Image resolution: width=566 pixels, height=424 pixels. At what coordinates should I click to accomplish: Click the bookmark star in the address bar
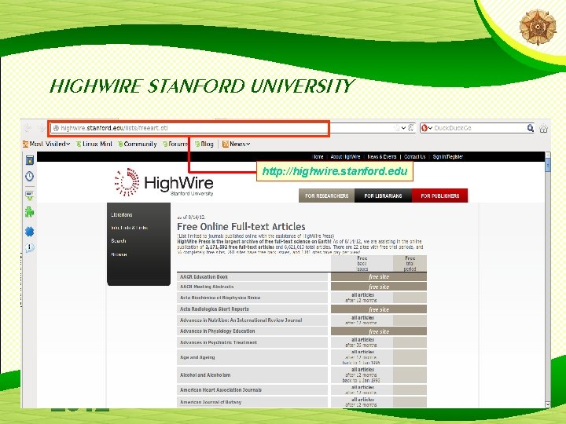tap(396, 128)
